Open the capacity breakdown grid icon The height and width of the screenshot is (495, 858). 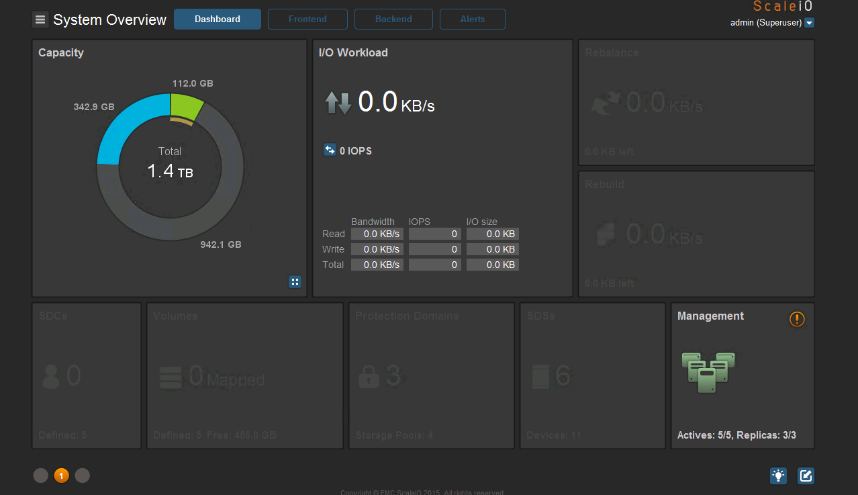[x=295, y=281]
